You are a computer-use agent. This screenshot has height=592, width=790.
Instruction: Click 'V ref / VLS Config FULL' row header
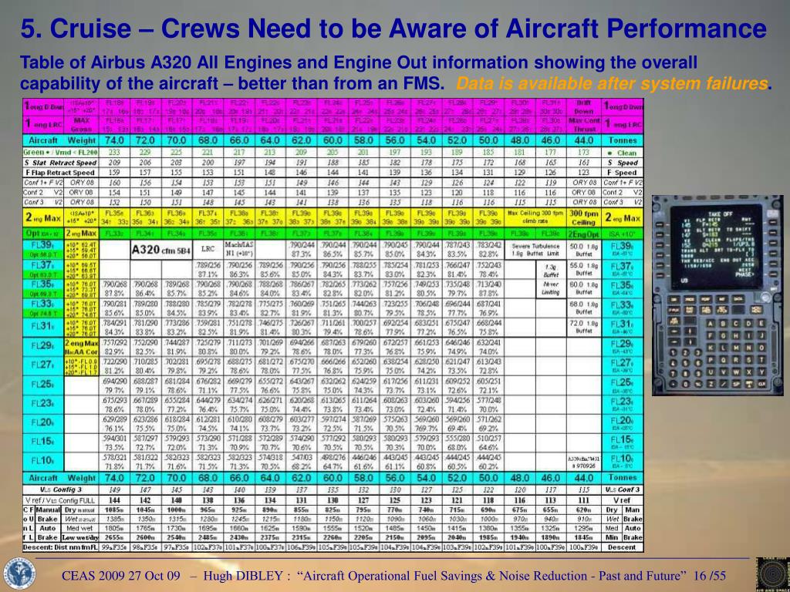pyautogui.click(x=60, y=499)
